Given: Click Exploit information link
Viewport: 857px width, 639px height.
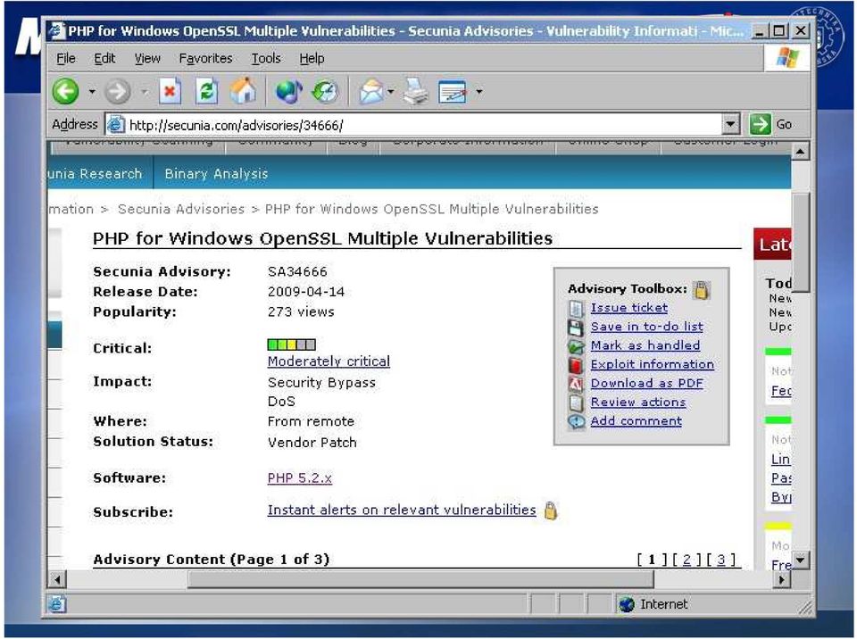Looking at the screenshot, I should [653, 364].
